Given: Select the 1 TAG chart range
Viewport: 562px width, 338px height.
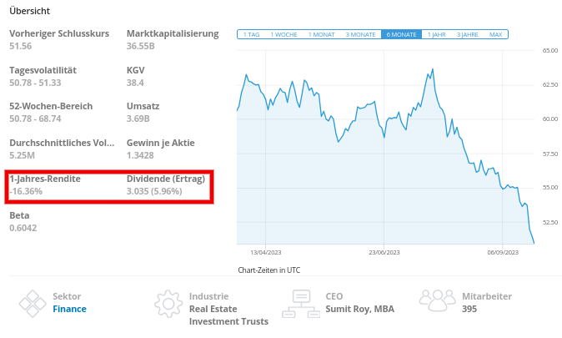Looking at the screenshot, I should pyautogui.click(x=251, y=34).
